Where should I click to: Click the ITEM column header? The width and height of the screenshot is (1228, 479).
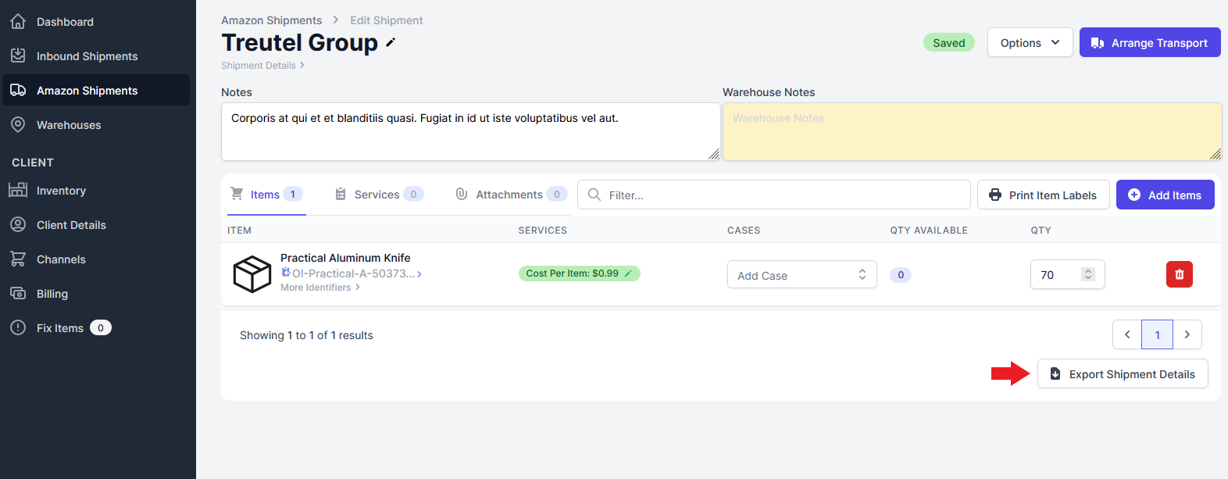click(x=239, y=231)
